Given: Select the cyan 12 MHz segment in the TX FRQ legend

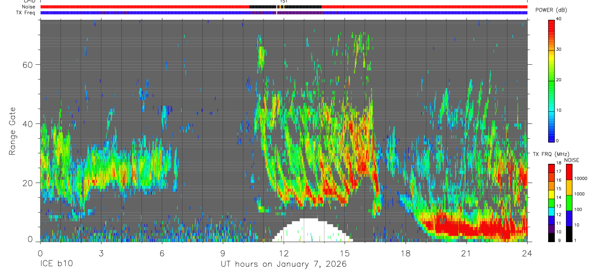Looking at the screenshot, I should pos(551,212).
